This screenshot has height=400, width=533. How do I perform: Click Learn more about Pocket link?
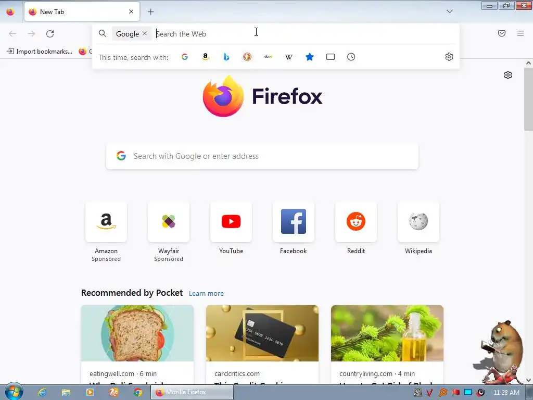coord(206,294)
